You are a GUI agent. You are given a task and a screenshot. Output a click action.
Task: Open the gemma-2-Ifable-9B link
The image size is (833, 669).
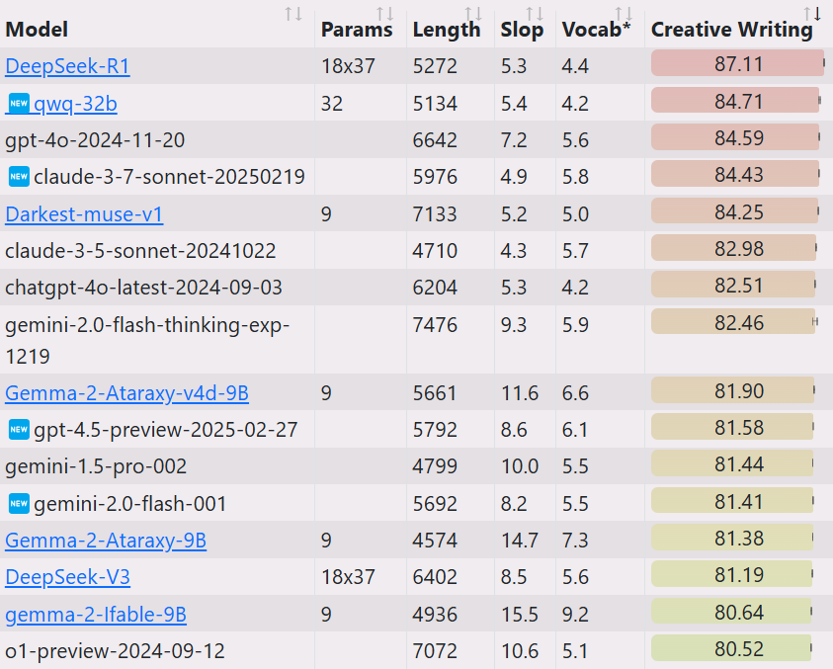click(x=96, y=614)
